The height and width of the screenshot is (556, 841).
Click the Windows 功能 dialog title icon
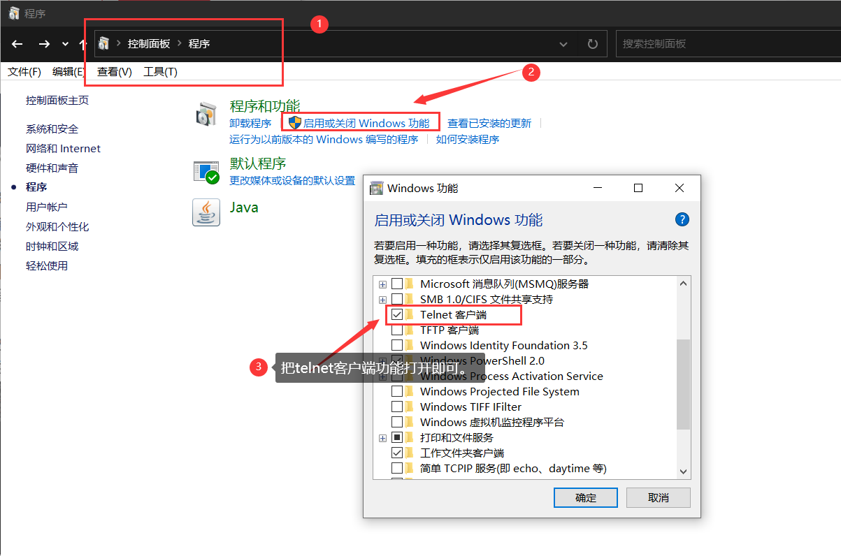click(377, 188)
